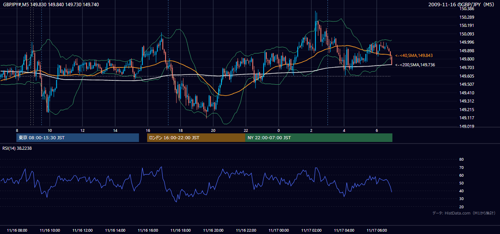Click the RSI scale value 20

(x=461, y=207)
